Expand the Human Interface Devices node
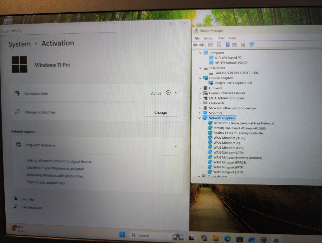This screenshot has width=322, height=243. click(x=200, y=93)
